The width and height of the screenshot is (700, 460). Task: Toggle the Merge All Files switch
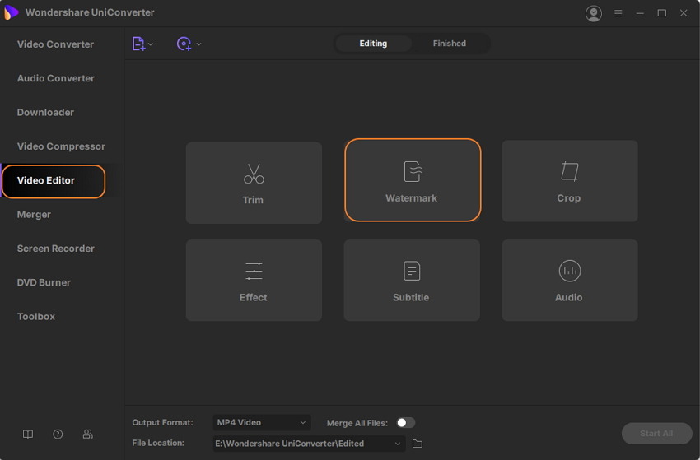pyautogui.click(x=405, y=422)
